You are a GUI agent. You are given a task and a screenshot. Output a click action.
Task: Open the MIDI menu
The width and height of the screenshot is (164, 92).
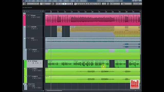coord(42,1)
